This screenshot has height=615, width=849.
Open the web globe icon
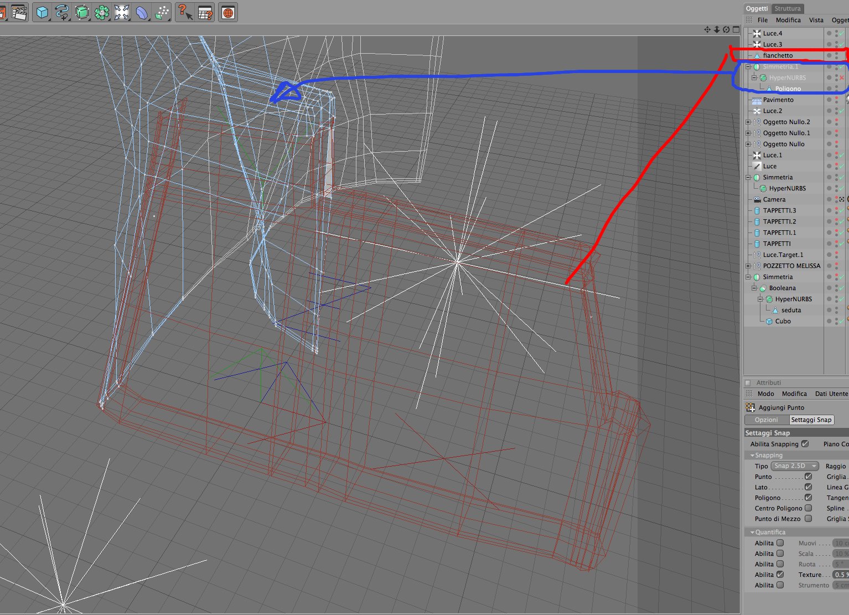228,12
